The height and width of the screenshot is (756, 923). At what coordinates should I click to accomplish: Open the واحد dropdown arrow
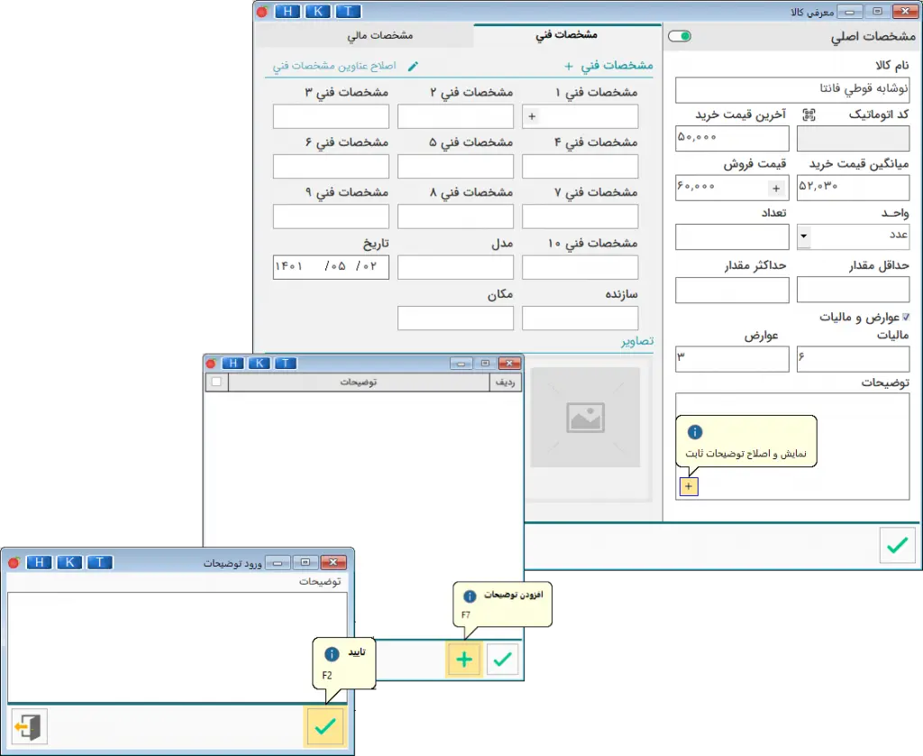click(x=804, y=237)
